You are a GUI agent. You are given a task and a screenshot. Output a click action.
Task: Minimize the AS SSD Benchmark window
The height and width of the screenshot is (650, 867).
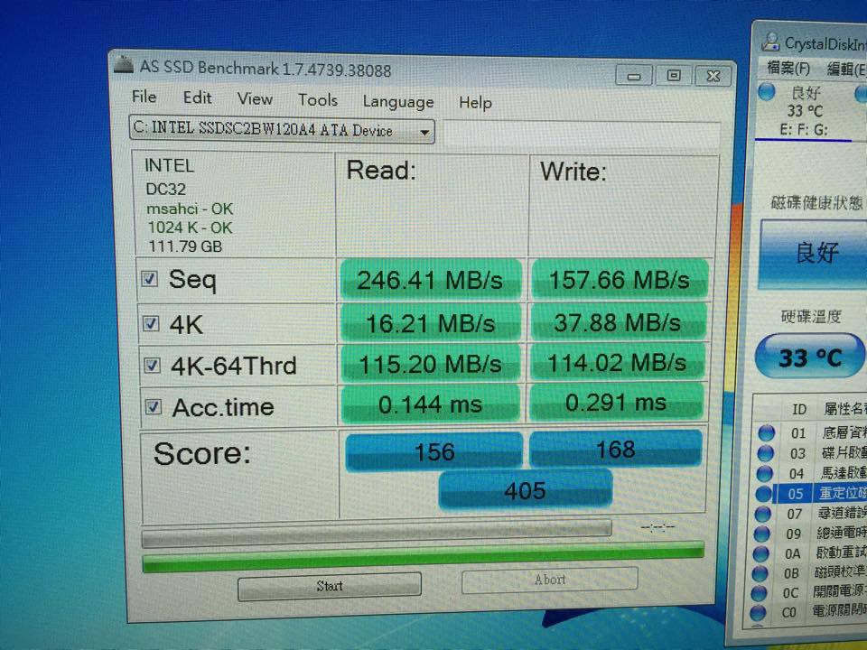(x=634, y=76)
